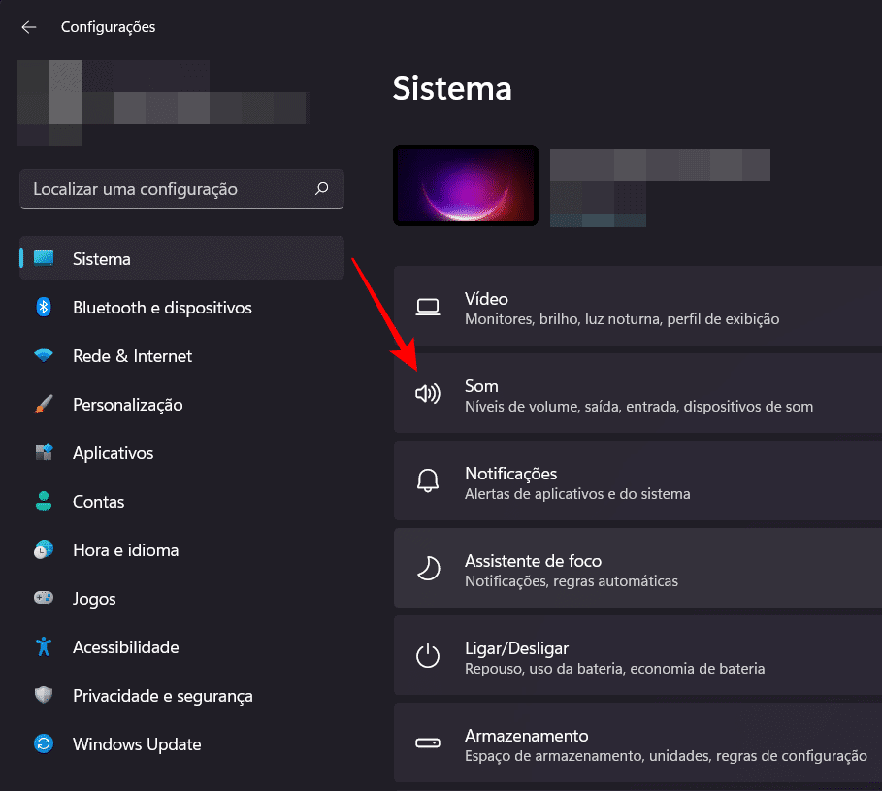Viewport: 882px width, 791px height.
Task: Open Som settings
Action: pyautogui.click(x=637, y=393)
